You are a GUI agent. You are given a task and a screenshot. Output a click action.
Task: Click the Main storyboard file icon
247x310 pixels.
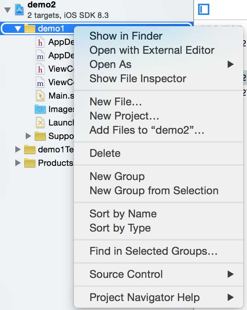pyautogui.click(x=40, y=96)
